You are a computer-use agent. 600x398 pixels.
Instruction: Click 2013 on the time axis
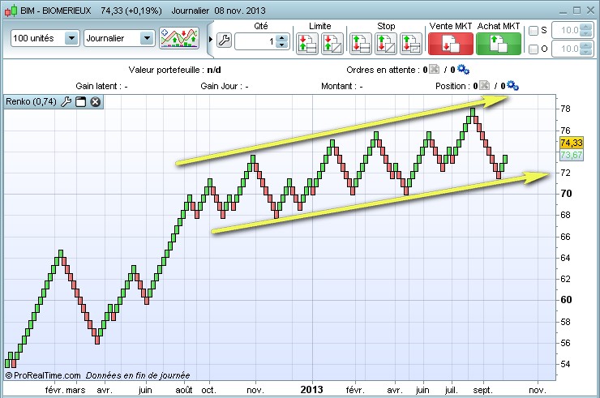point(311,390)
